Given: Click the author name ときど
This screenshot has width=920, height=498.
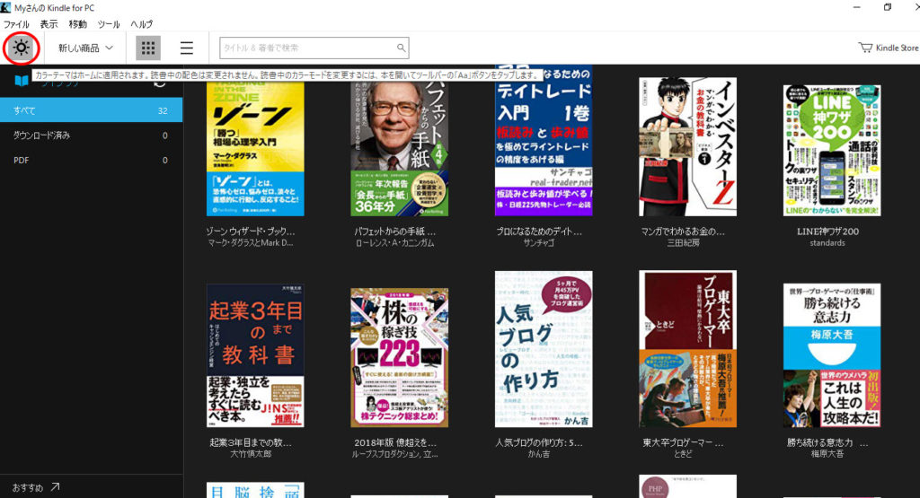Looking at the screenshot, I should pyautogui.click(x=683, y=453).
